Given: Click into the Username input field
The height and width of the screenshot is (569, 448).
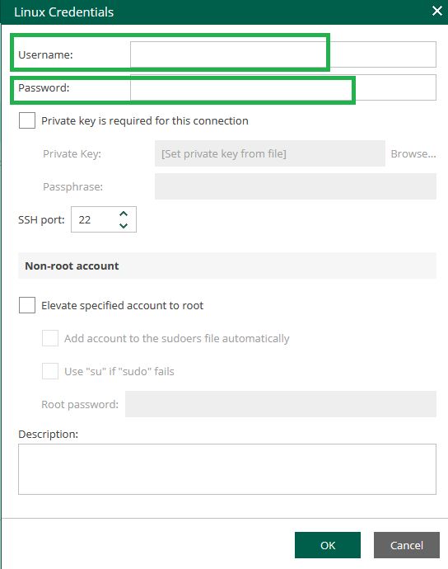Looking at the screenshot, I should [283, 54].
